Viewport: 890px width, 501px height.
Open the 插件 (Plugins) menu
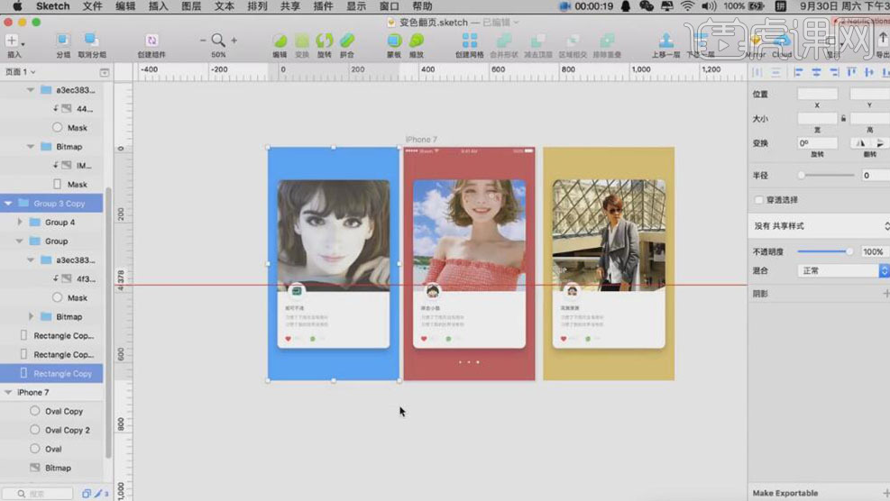[323, 6]
